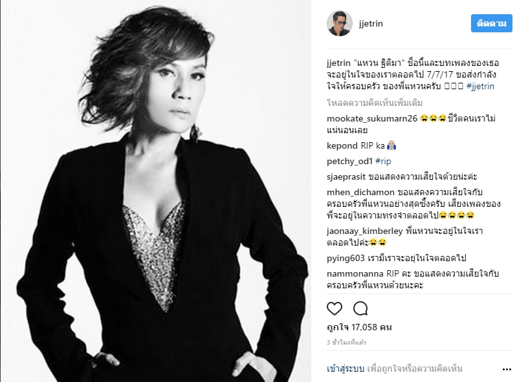Open the #rip hashtag in petchy_od1's comment
Viewport: 517px width, 382px height.
tap(383, 161)
